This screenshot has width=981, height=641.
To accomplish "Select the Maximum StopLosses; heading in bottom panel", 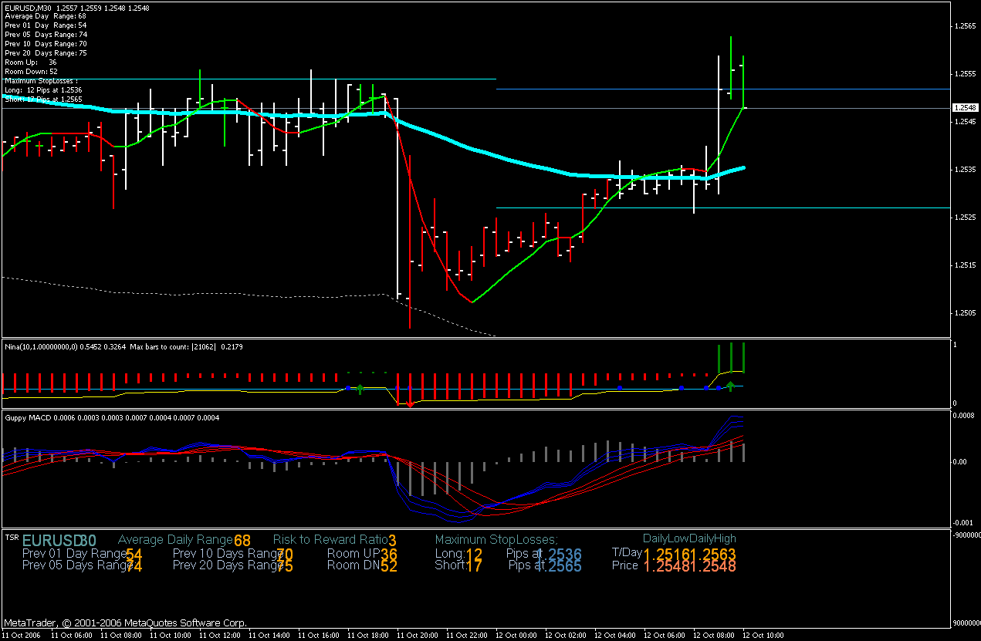I will [x=496, y=539].
